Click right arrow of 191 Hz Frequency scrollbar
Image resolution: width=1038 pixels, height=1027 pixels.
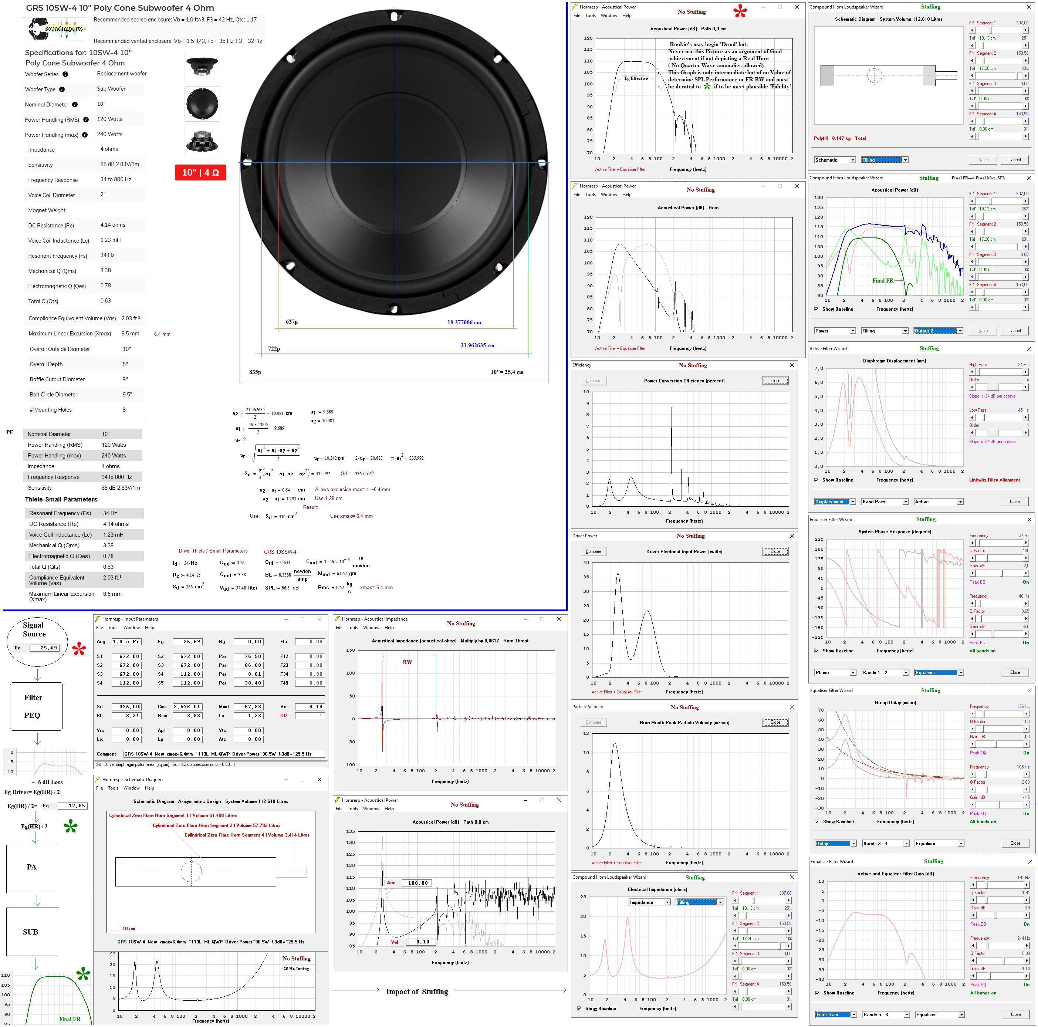(1026, 885)
